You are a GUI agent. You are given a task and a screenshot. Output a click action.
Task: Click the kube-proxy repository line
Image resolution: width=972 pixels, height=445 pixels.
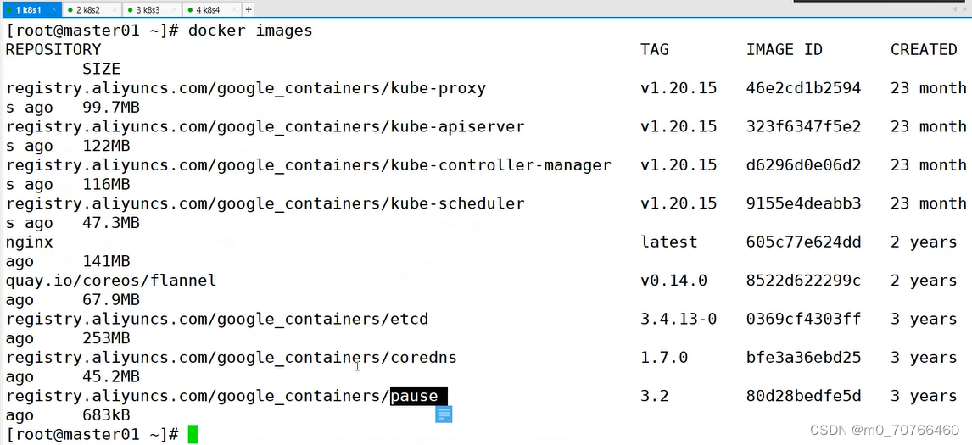coord(246,89)
